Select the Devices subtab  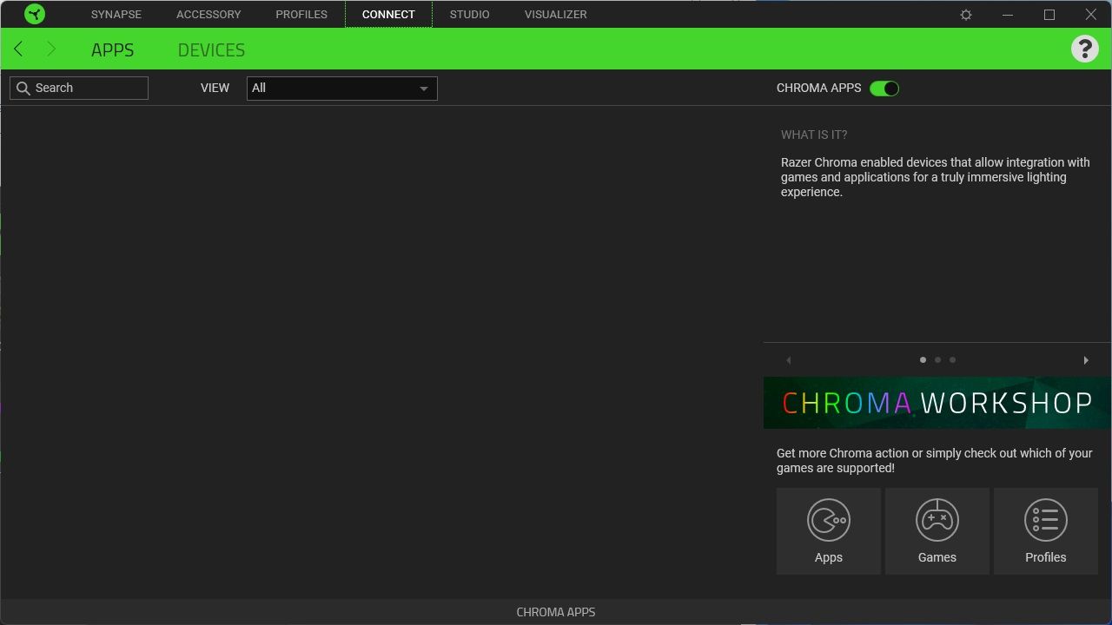(211, 50)
